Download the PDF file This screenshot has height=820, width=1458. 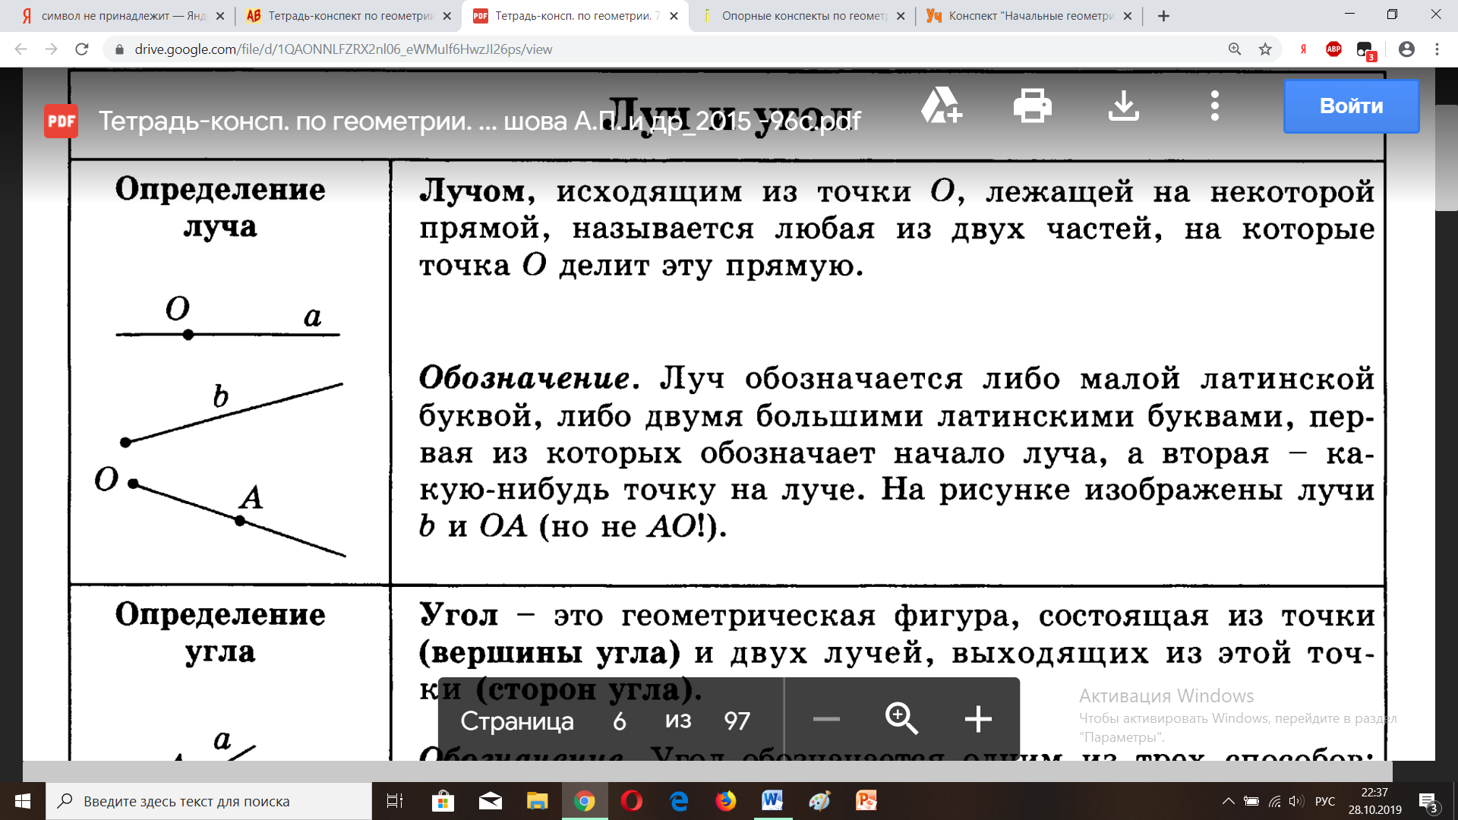(1124, 106)
